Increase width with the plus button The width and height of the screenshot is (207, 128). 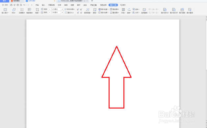click(x=62, y=13)
